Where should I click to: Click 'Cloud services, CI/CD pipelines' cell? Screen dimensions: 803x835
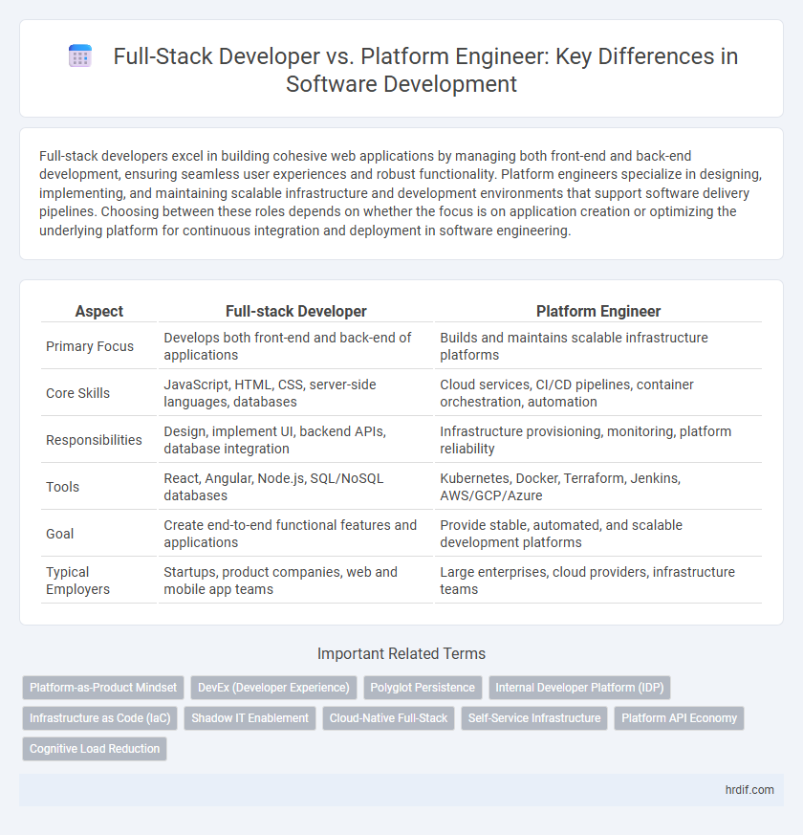pyautogui.click(x=598, y=393)
